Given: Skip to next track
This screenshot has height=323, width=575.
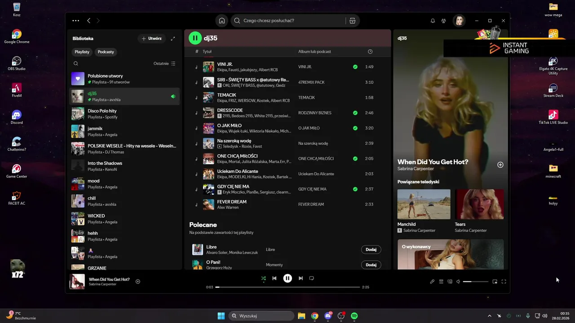Looking at the screenshot, I should pyautogui.click(x=301, y=278).
